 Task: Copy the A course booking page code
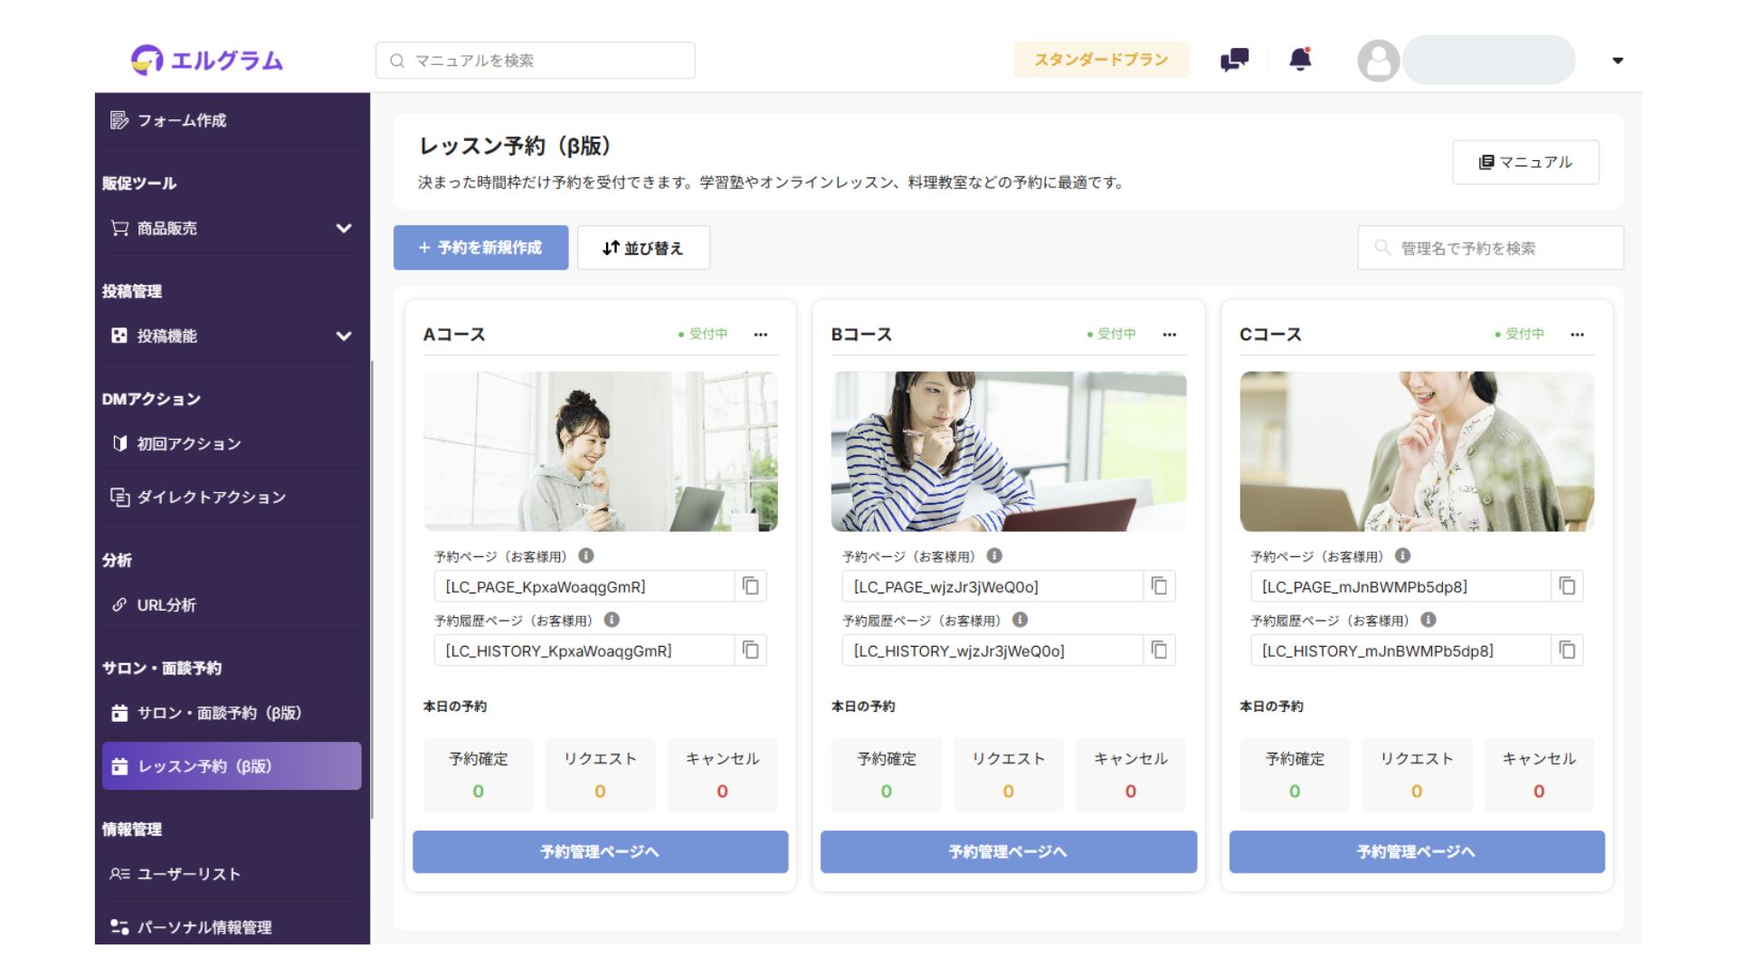pyautogui.click(x=751, y=586)
